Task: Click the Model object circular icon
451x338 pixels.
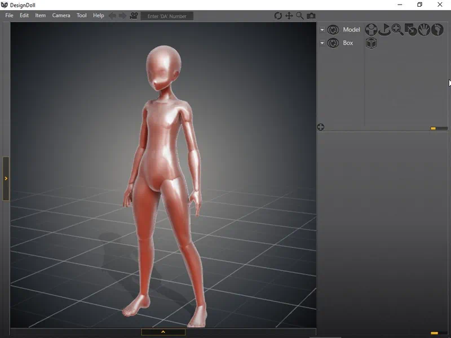Action: (x=333, y=30)
